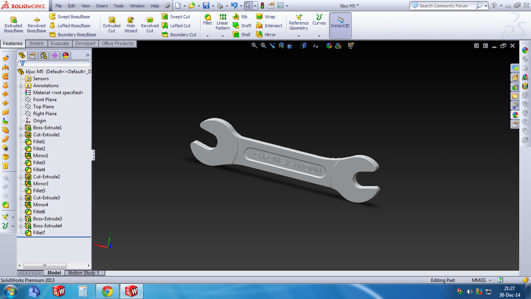Switch to the DimXpert tab
Viewport: 531px width, 299px height.
85,44
